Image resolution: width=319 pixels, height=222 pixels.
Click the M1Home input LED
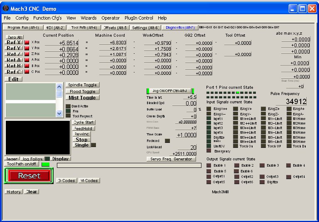289,118
